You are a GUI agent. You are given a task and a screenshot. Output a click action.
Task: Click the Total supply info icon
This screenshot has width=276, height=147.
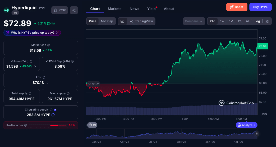point(30,94)
